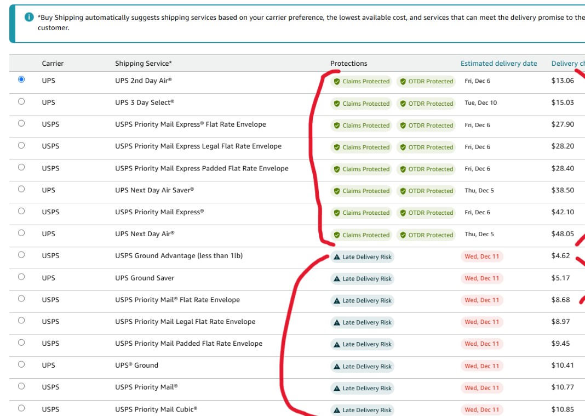The width and height of the screenshot is (585, 416).
Task: Click OTDR Protected badge for UPS Next Day Air Saver
Action: tap(426, 191)
